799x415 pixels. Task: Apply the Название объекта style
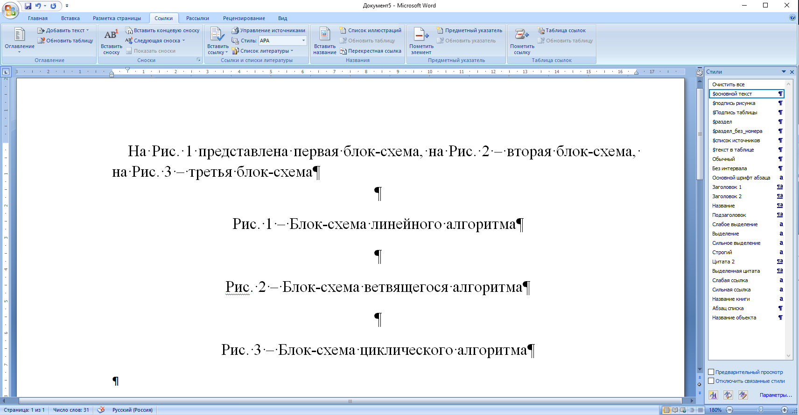747,318
